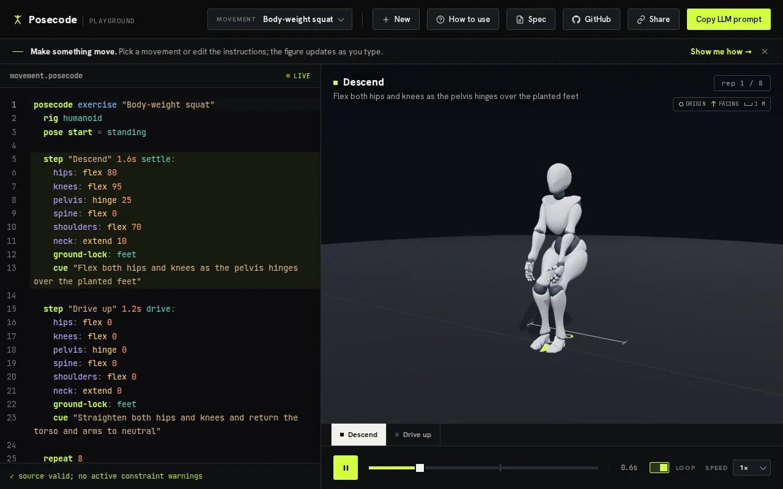Screen dimensions: 783x489
Task: Switch to the Drive up step tab
Action: point(413,435)
